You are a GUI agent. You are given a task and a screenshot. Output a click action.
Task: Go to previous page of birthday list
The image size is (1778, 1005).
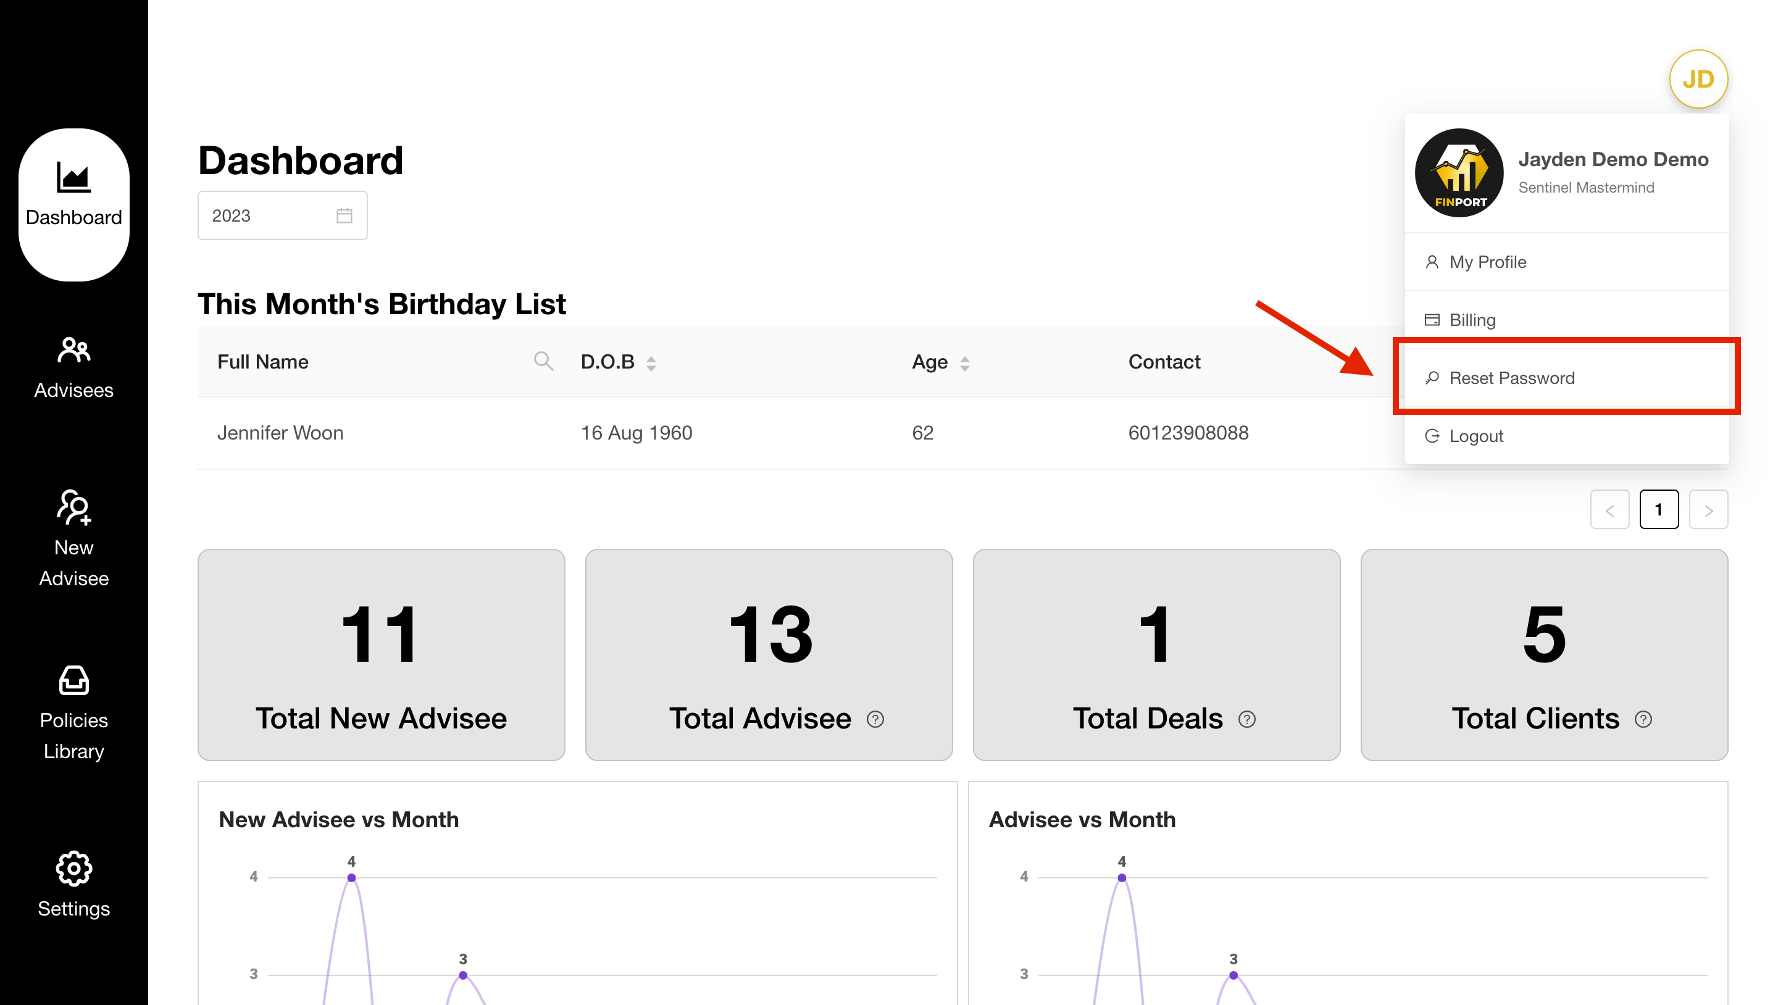[x=1609, y=509]
